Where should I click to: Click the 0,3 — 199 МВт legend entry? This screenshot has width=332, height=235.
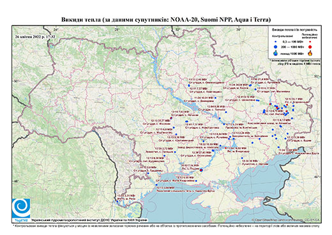292,42
